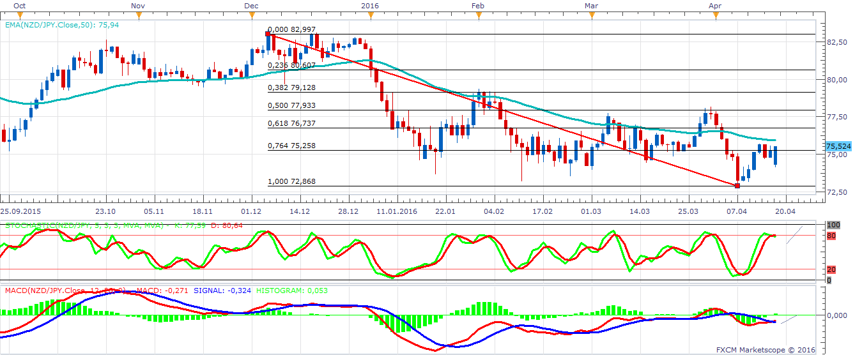The width and height of the screenshot is (862, 355).
Task: Select the Fibonacci 0,236 80,607 level label
Action: (x=292, y=65)
